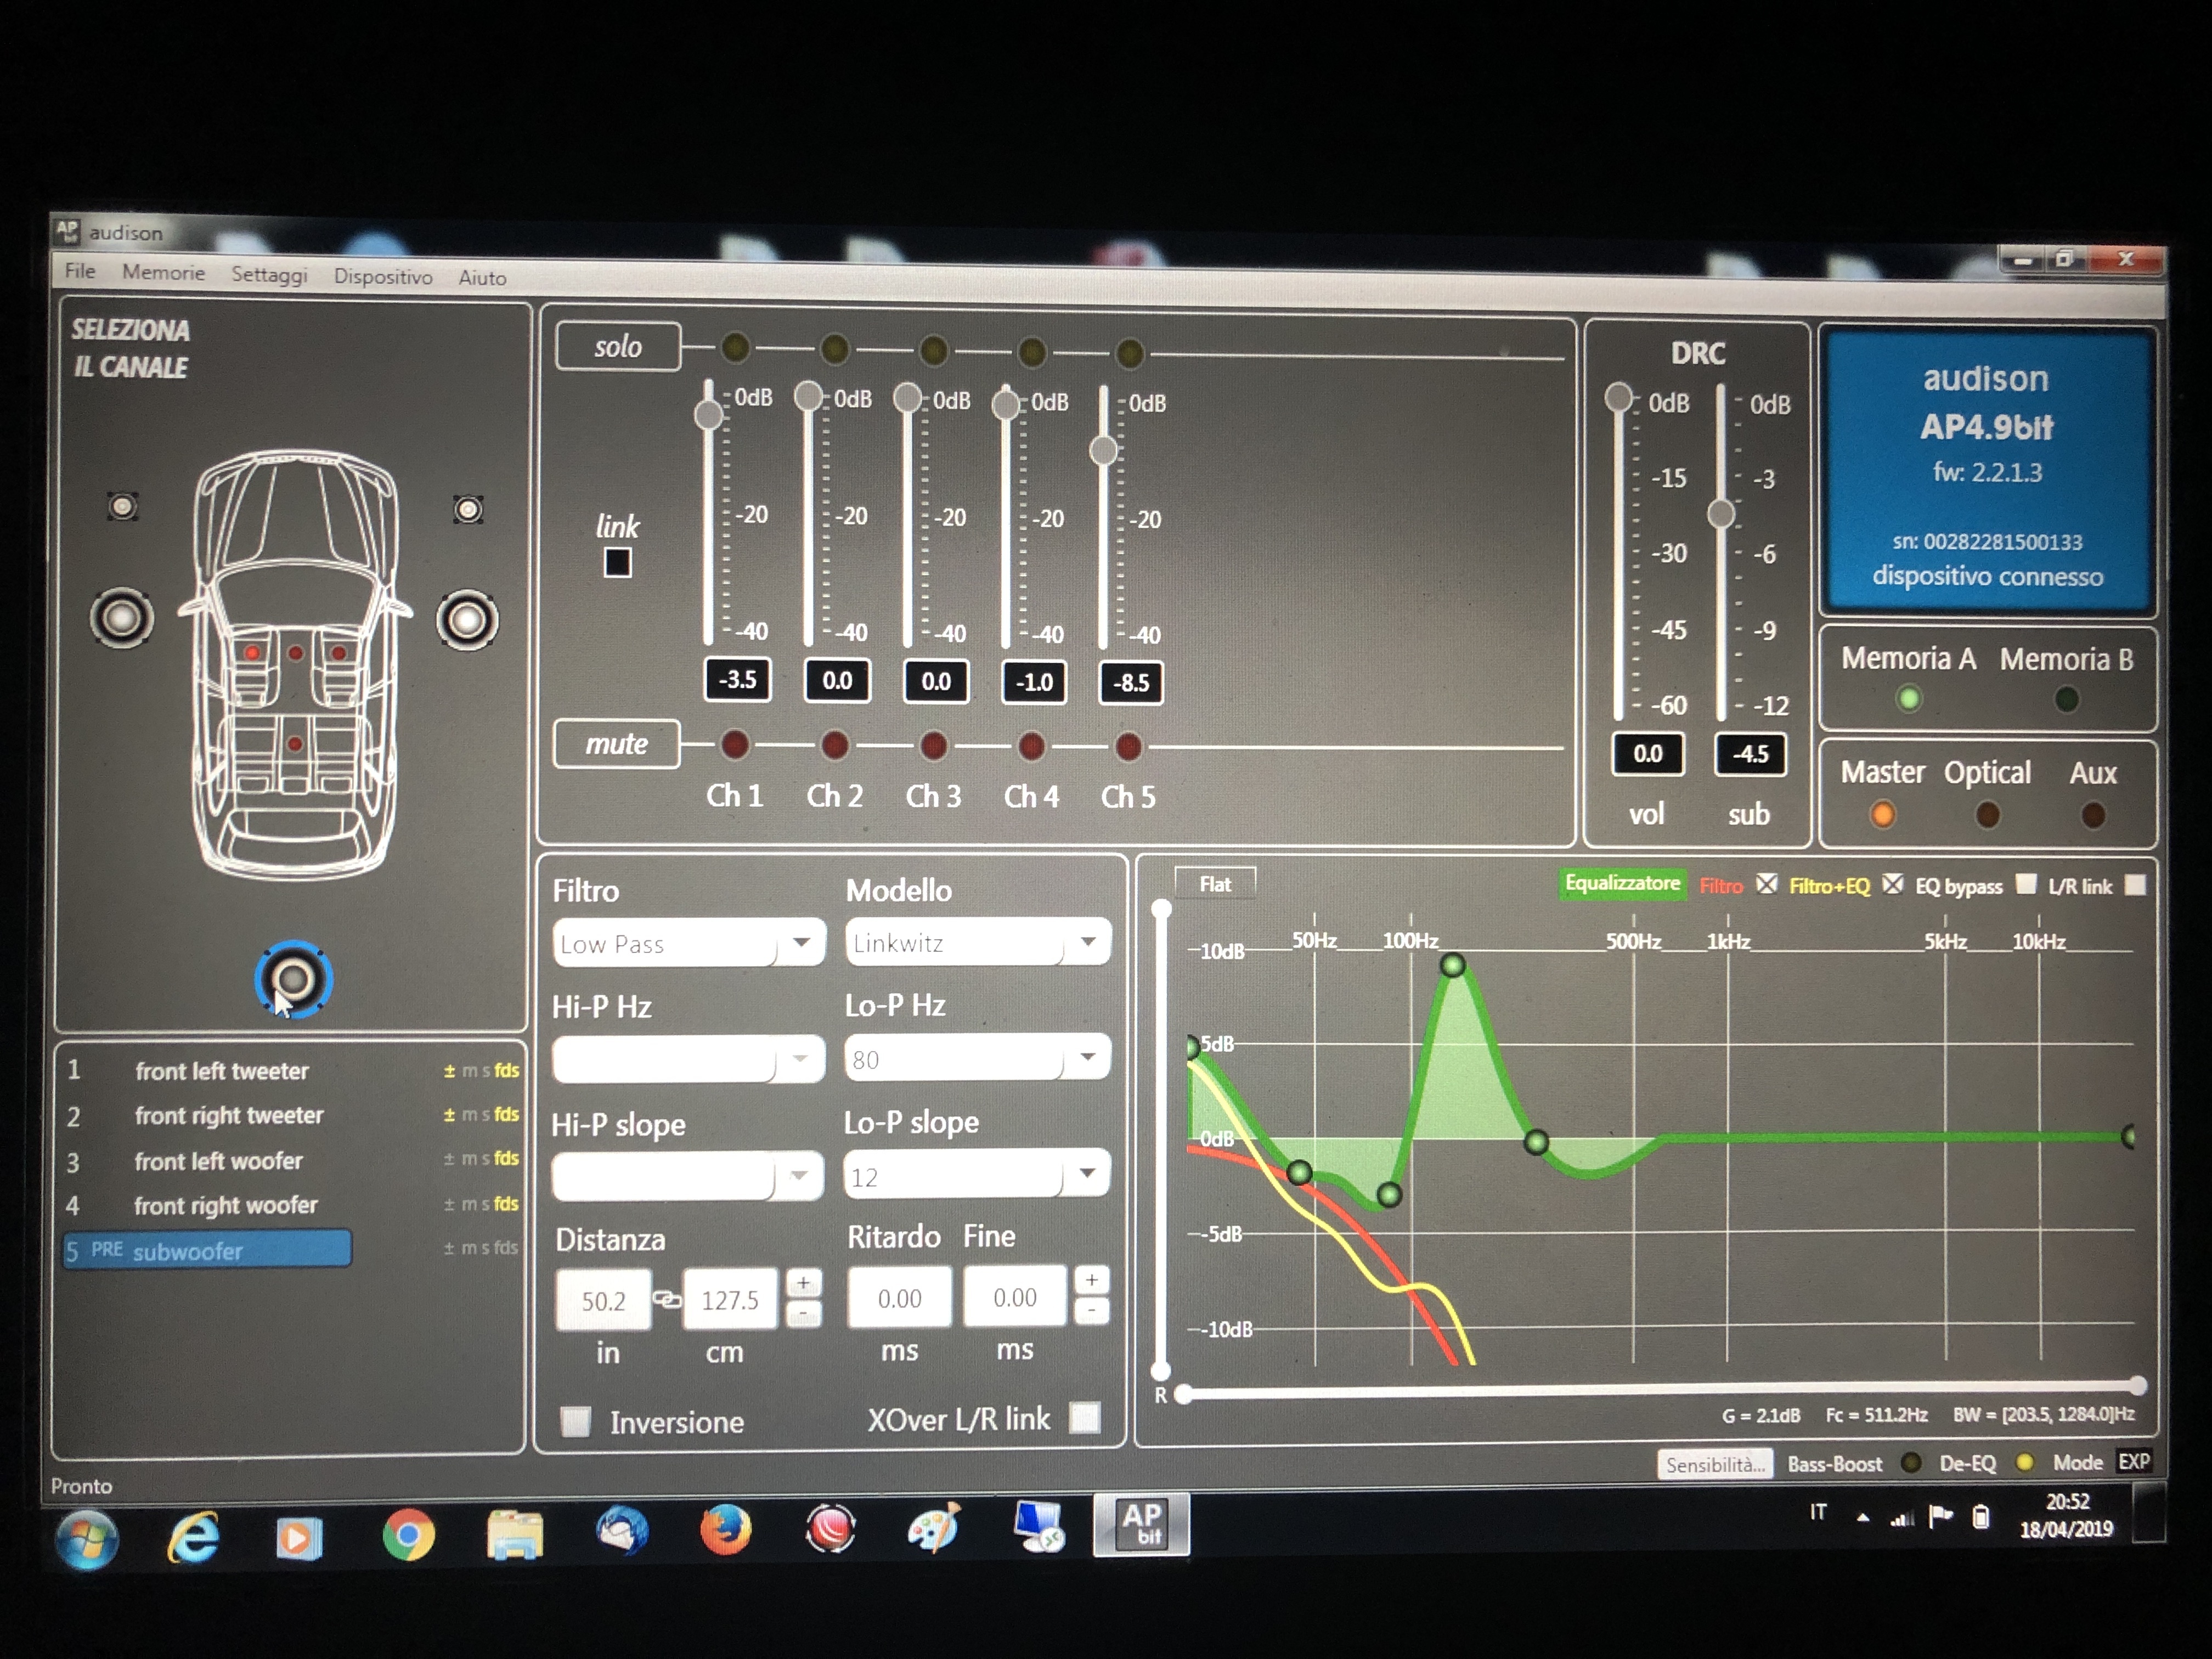
Task: Open the Hi-P Hz dropdown
Action: click(x=688, y=1059)
